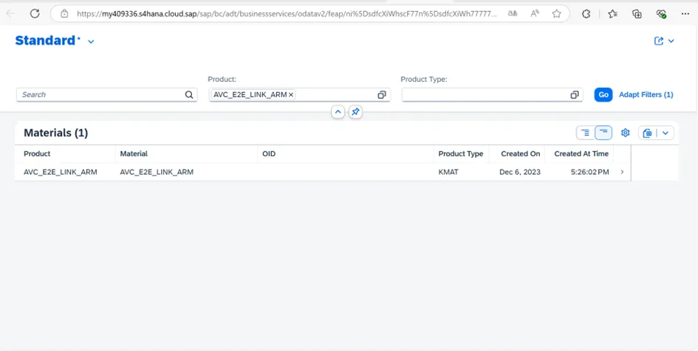Refresh the browser page
The width and height of the screenshot is (698, 351).
(x=35, y=13)
